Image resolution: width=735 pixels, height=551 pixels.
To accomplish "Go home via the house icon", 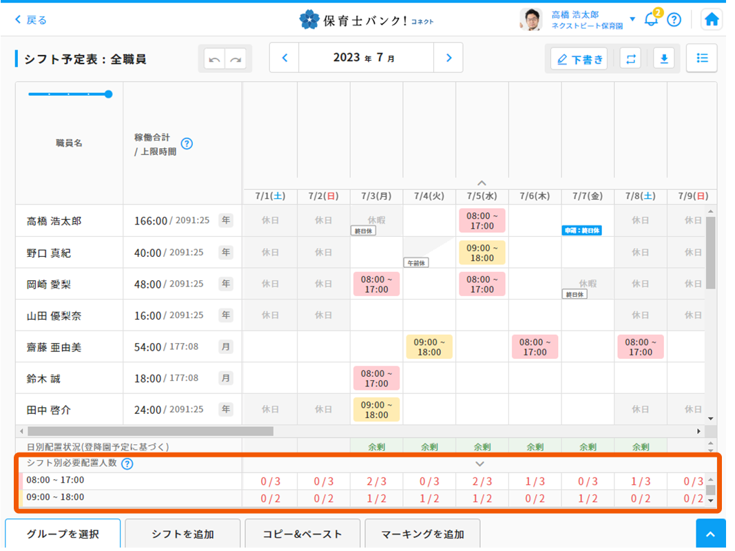I will (712, 19).
